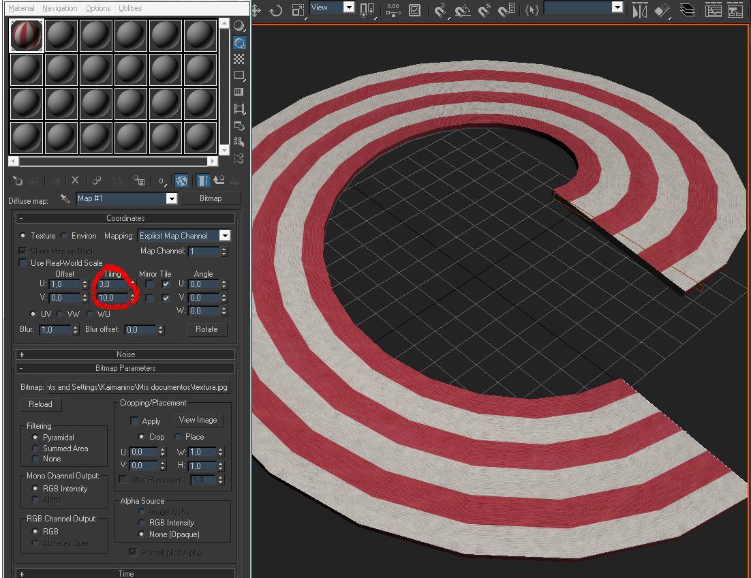Screen dimensions: 751x578
Task: Click the View Image button
Action: [x=198, y=420]
